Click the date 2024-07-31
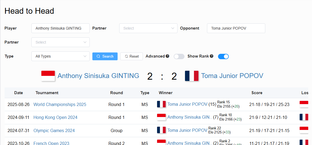The height and width of the screenshot is (145, 312). [19, 131]
